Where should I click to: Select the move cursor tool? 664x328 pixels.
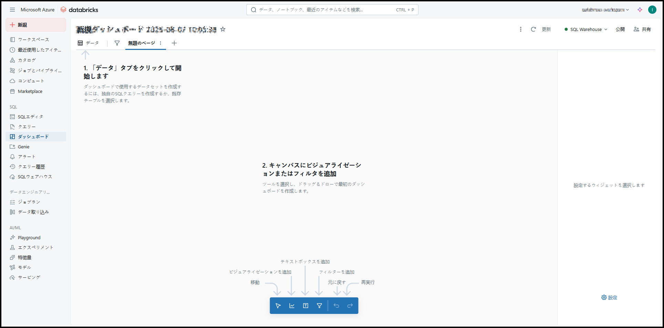click(278, 306)
